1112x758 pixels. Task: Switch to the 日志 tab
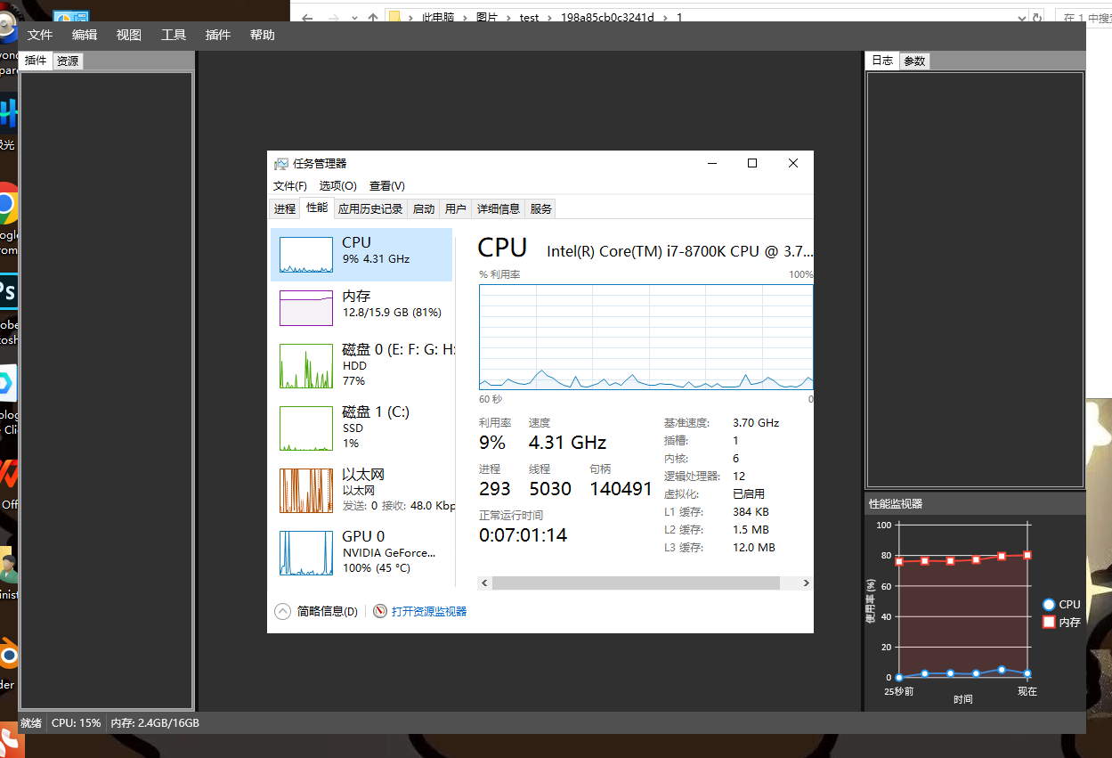[882, 61]
